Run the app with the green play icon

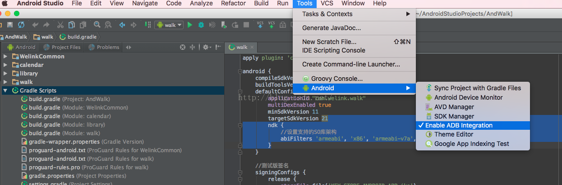(x=190, y=25)
